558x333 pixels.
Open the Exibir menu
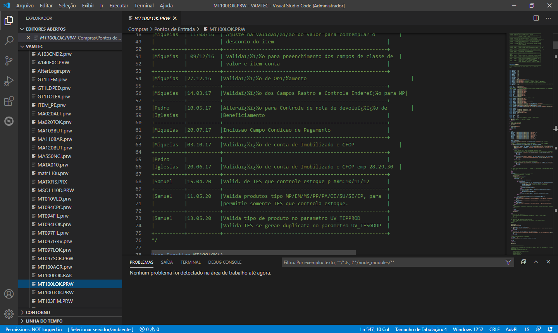[88, 5]
